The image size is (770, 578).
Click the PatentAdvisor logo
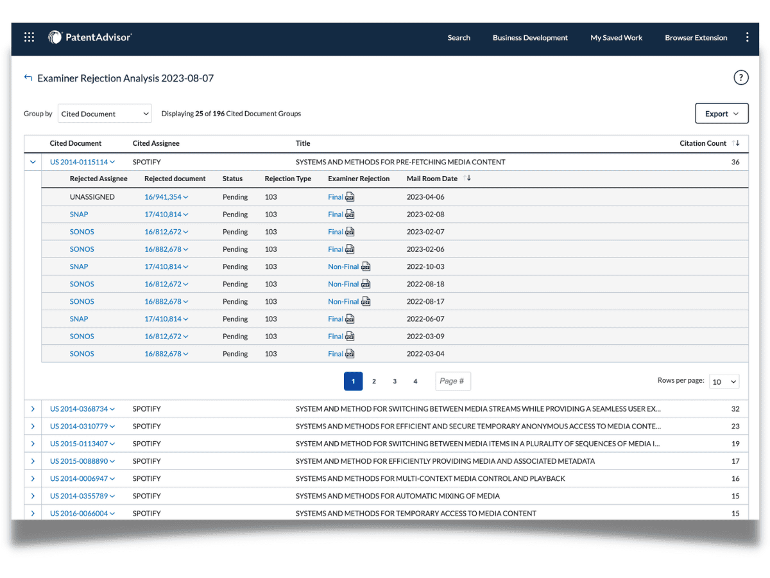[x=90, y=37]
